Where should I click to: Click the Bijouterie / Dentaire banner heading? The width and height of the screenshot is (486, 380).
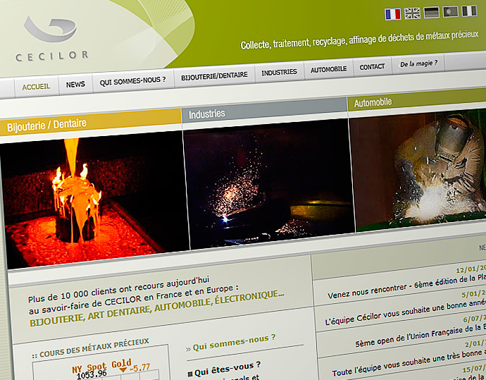[46, 125]
